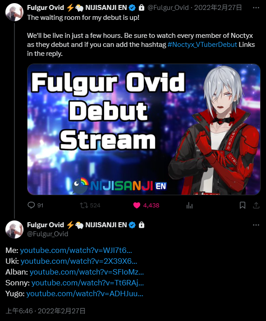Open the #Noctyx_VTuberDebut hashtag
This screenshot has width=266, height=321.
point(202,45)
